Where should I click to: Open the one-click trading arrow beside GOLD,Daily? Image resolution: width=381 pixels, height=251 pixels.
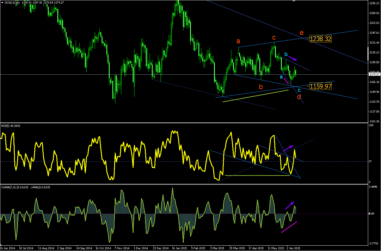click(2, 2)
